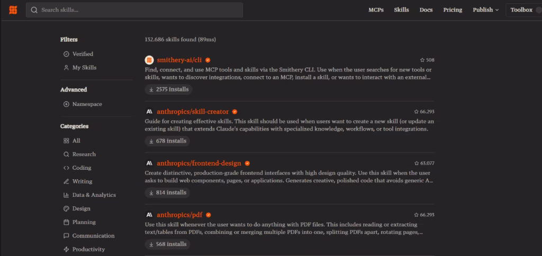
Task: Click the Anthropic logo beside frontend-design
Action: 149,163
